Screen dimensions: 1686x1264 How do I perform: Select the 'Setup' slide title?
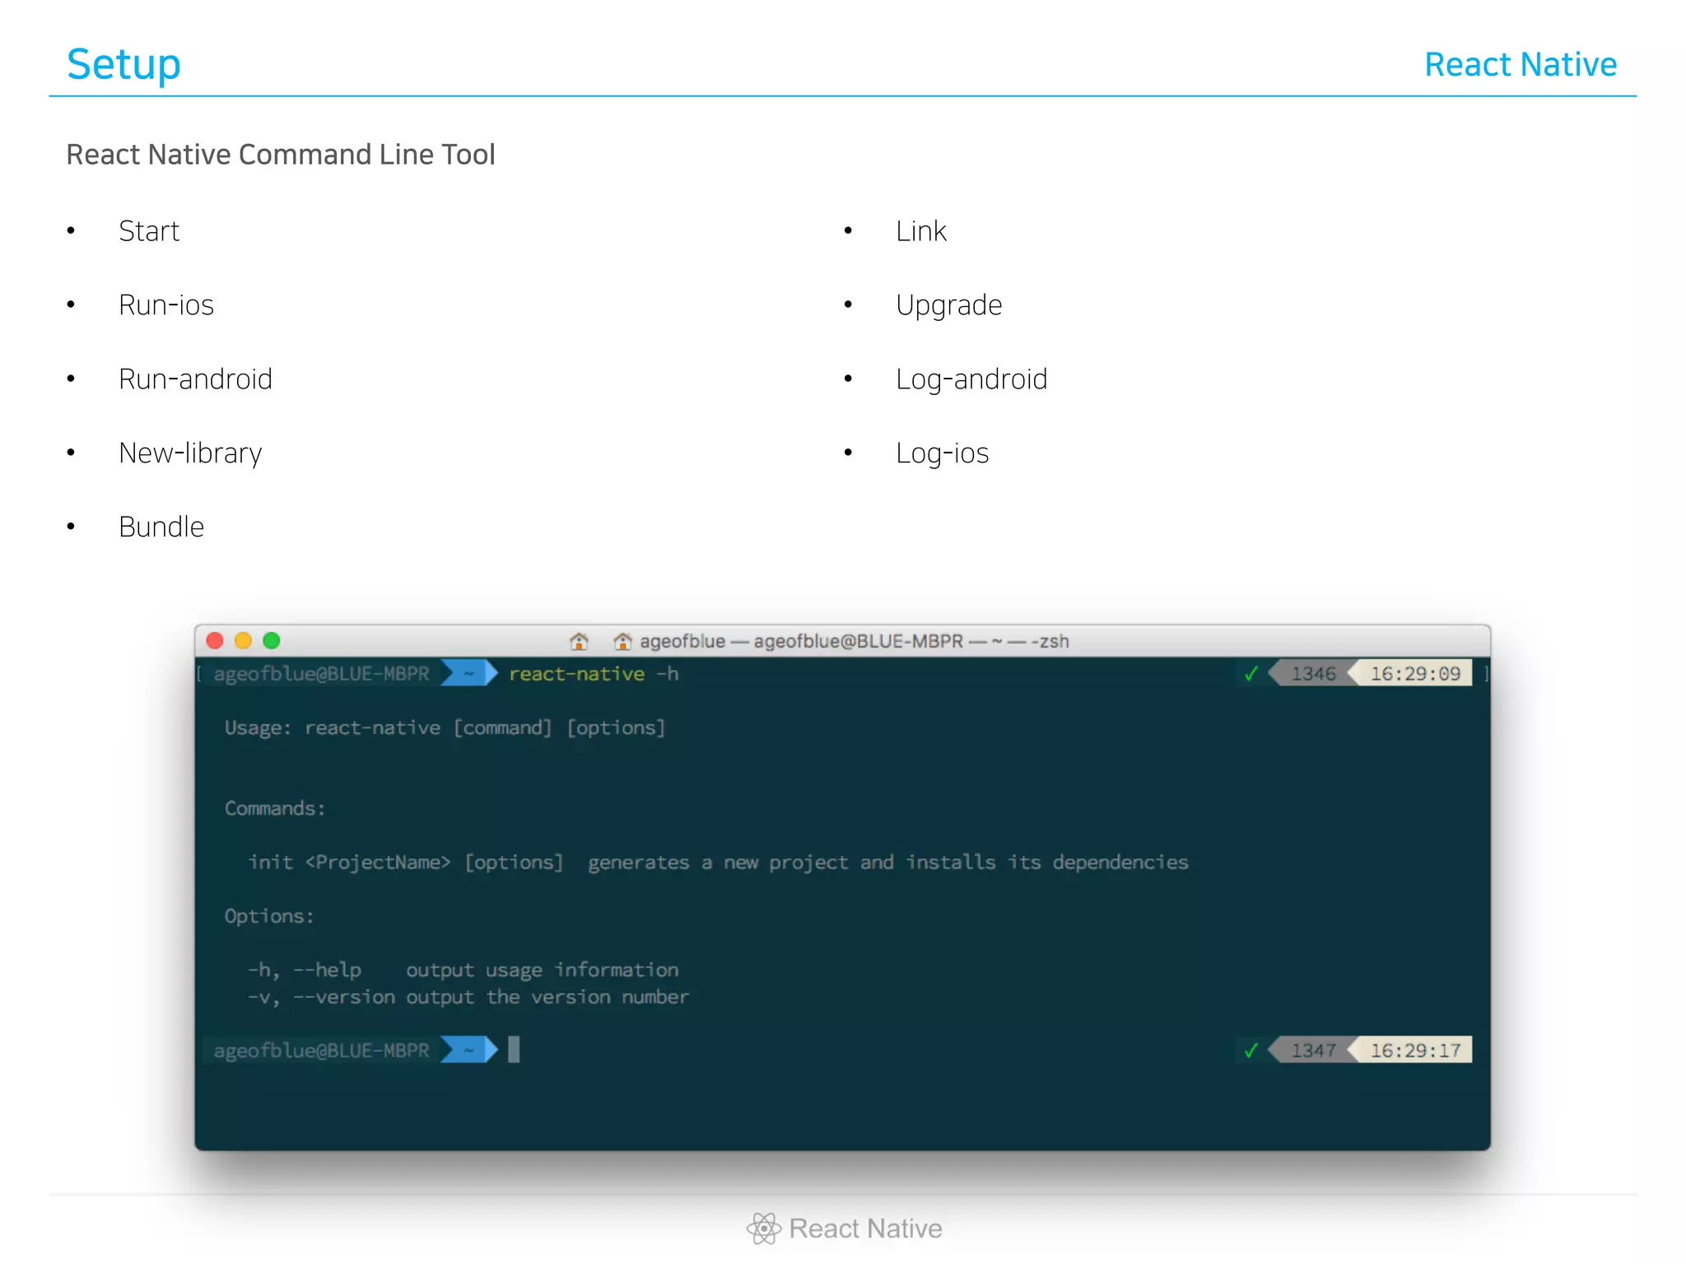click(x=123, y=64)
